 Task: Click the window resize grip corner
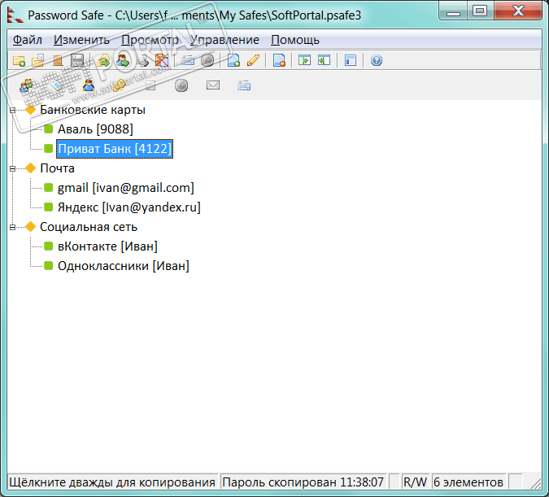535,484
